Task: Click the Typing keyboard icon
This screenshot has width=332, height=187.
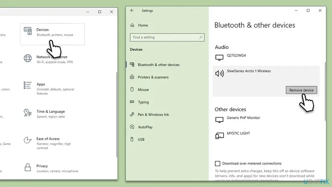Action: [132, 102]
